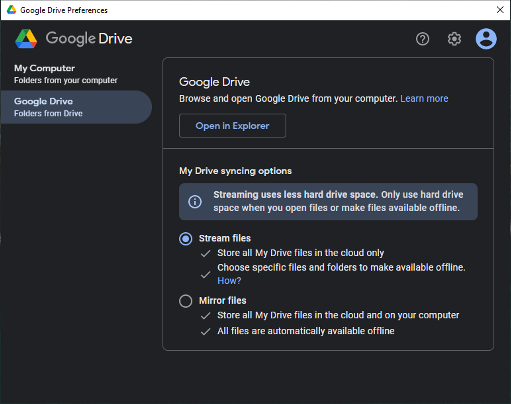
Task: Switch to the My Computer tab
Action: click(65, 74)
